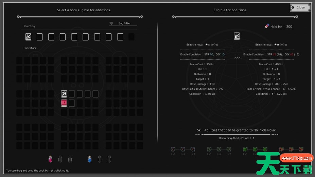The height and width of the screenshot is (177, 315).
Task: Click the last outlined Inventory slot
Action: tap(120, 37)
